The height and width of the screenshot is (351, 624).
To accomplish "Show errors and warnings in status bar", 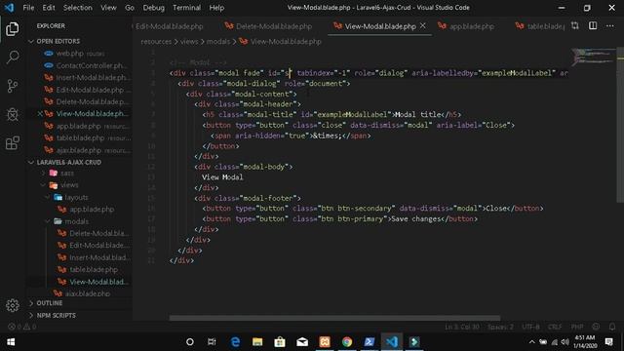I will click(x=22, y=327).
